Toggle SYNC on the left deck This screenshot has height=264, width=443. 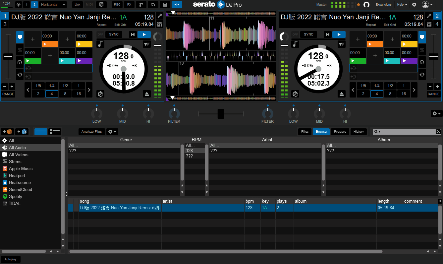(114, 34)
